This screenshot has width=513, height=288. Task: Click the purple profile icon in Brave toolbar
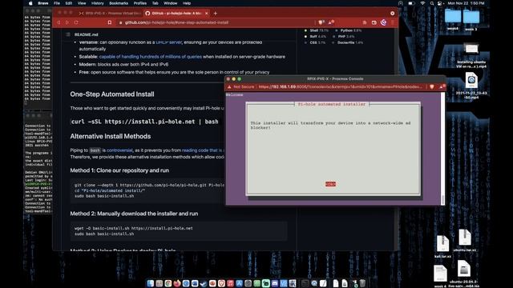tap(383, 22)
